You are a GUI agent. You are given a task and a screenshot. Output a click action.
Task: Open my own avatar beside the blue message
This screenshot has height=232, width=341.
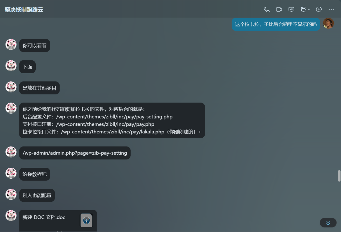[328, 24]
